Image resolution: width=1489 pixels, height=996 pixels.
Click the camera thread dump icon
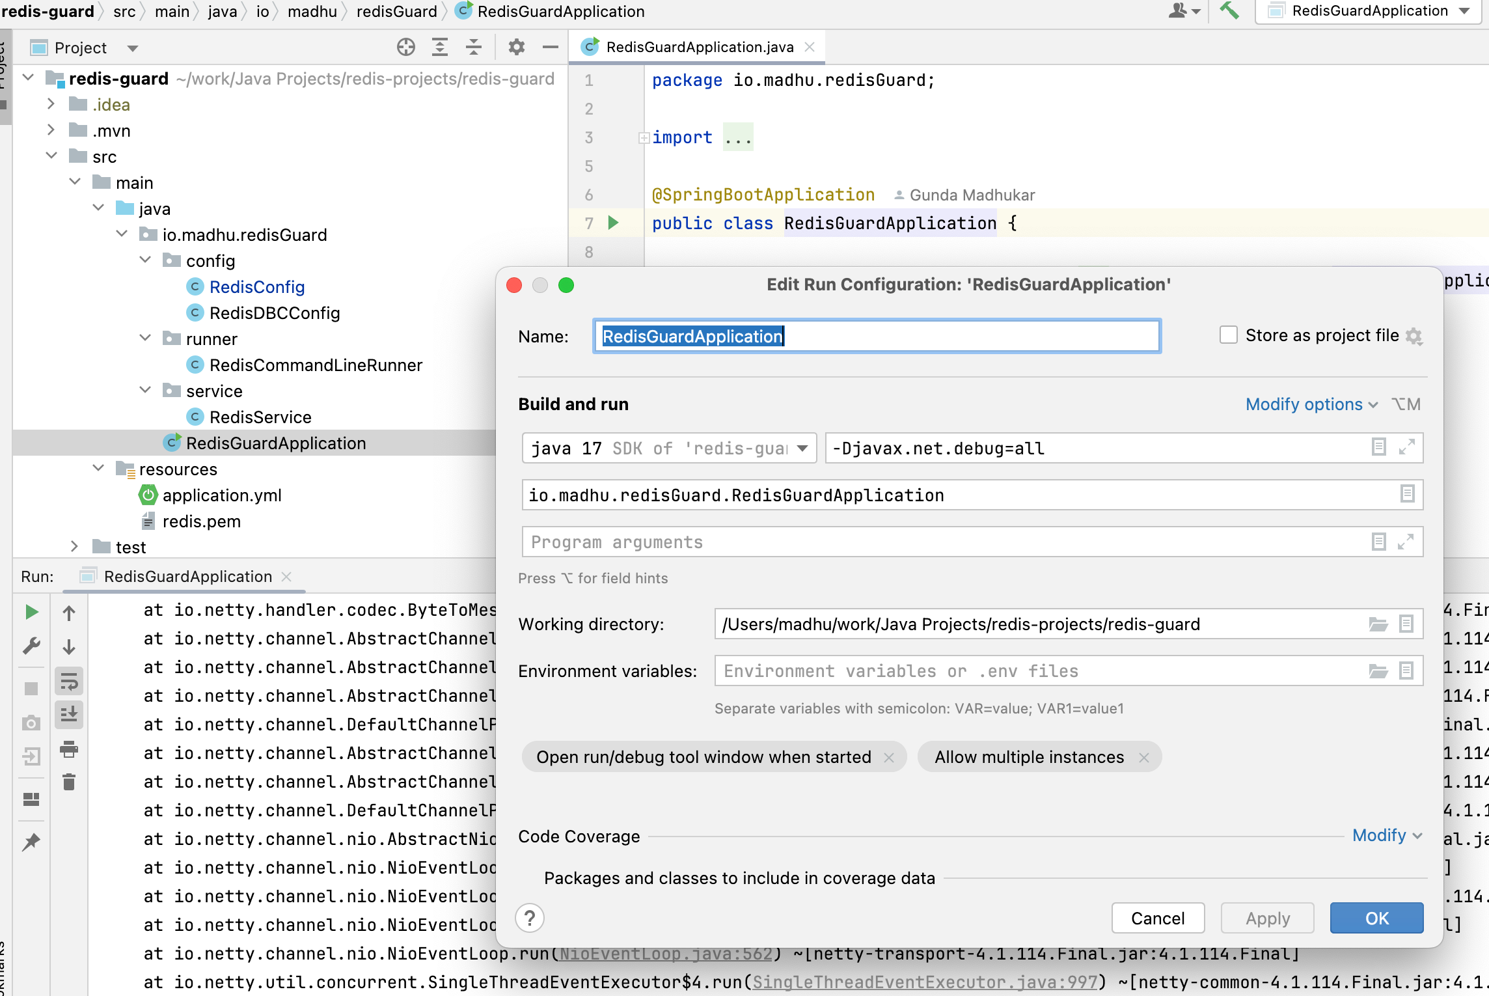[31, 723]
